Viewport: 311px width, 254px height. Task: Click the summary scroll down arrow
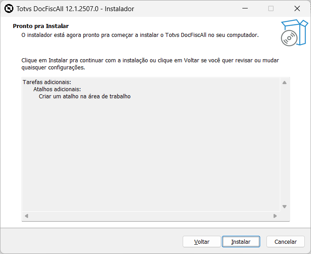pyautogui.click(x=284, y=206)
